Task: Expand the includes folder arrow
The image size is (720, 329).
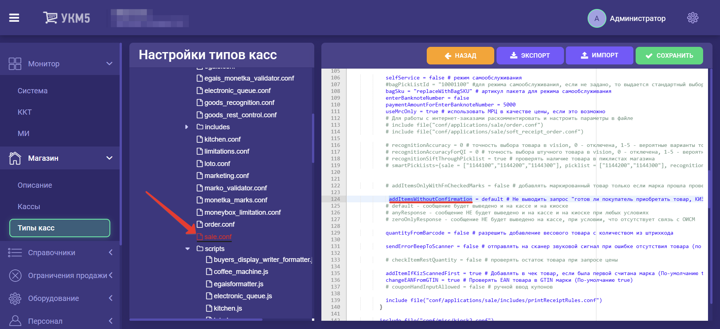Action: pos(187,127)
